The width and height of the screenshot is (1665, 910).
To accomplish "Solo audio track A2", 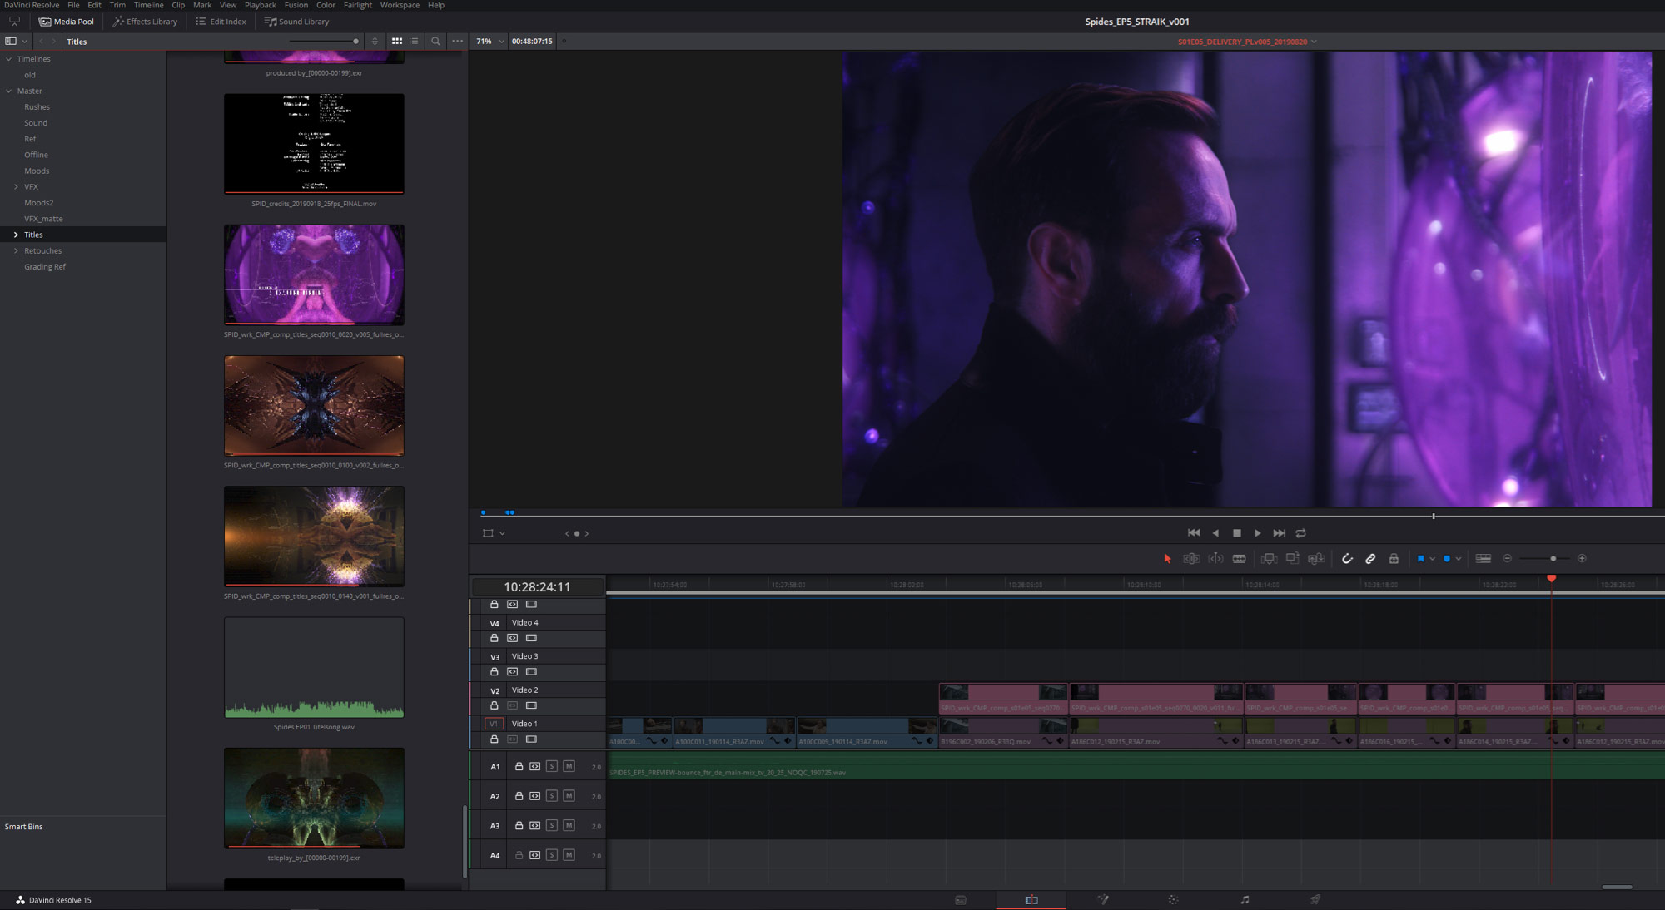I will pyautogui.click(x=551, y=796).
